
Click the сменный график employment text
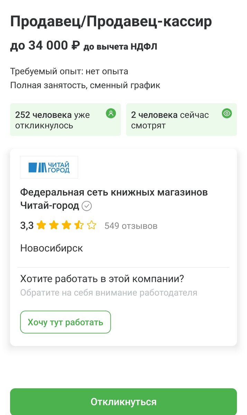tap(126, 84)
